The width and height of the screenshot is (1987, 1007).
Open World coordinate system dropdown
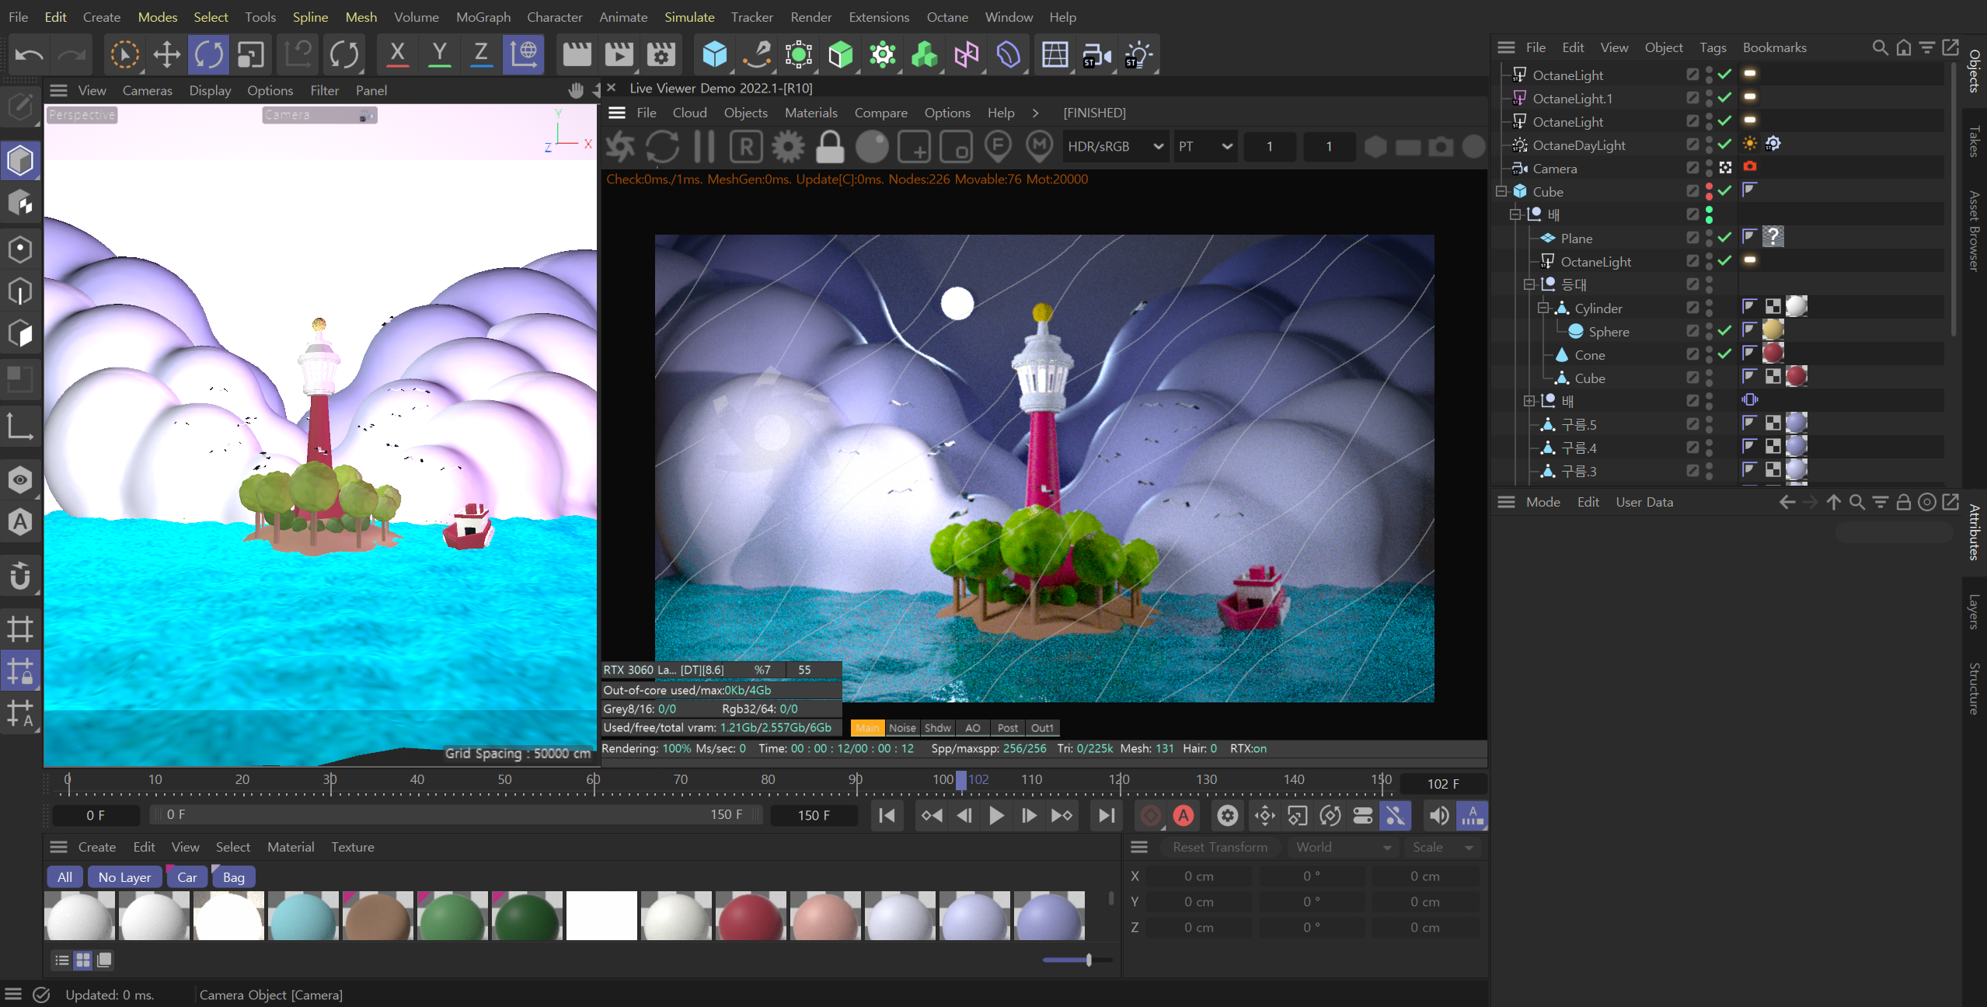[x=1343, y=847]
